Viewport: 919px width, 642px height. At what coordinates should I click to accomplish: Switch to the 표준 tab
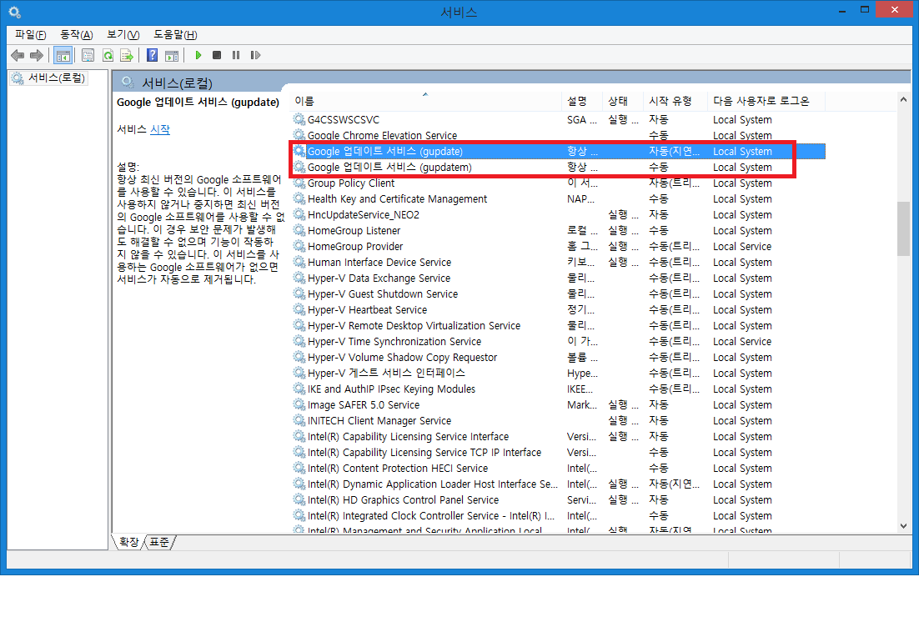pyautogui.click(x=158, y=542)
